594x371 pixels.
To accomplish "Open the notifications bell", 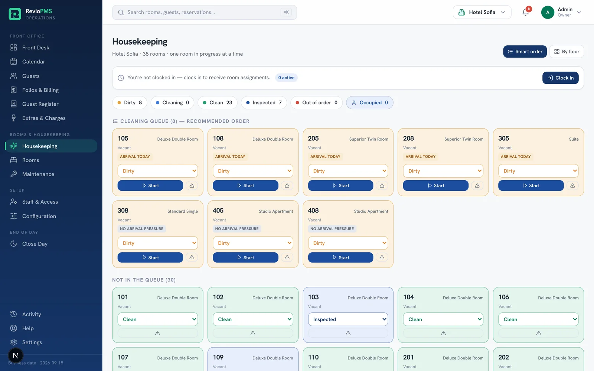I will [x=525, y=12].
